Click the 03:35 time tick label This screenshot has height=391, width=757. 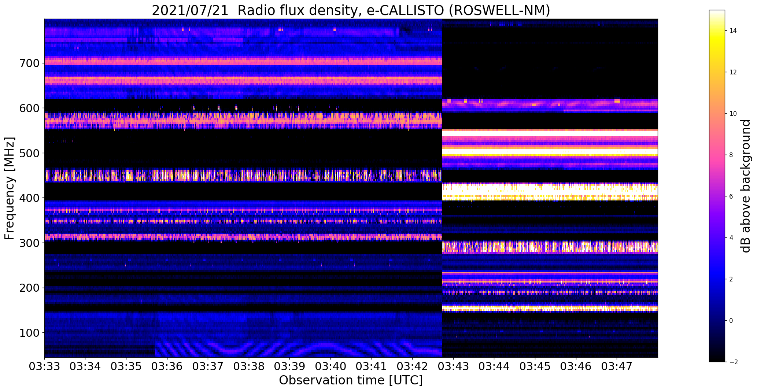(126, 366)
